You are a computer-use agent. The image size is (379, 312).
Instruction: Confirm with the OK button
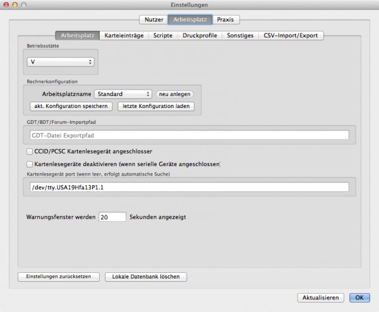(359, 297)
